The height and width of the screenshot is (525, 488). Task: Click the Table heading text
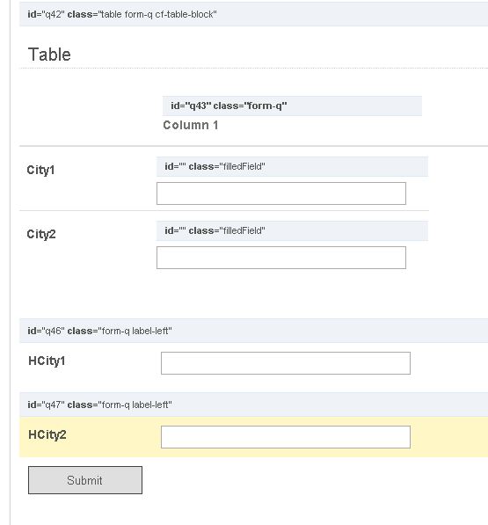point(49,55)
